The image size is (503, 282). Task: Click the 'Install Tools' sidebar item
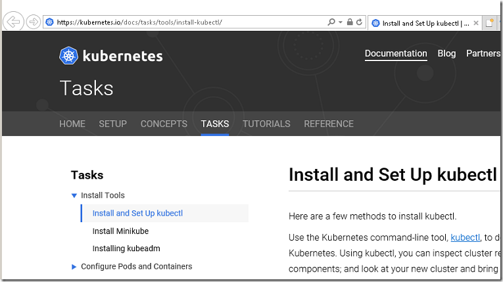coord(103,195)
